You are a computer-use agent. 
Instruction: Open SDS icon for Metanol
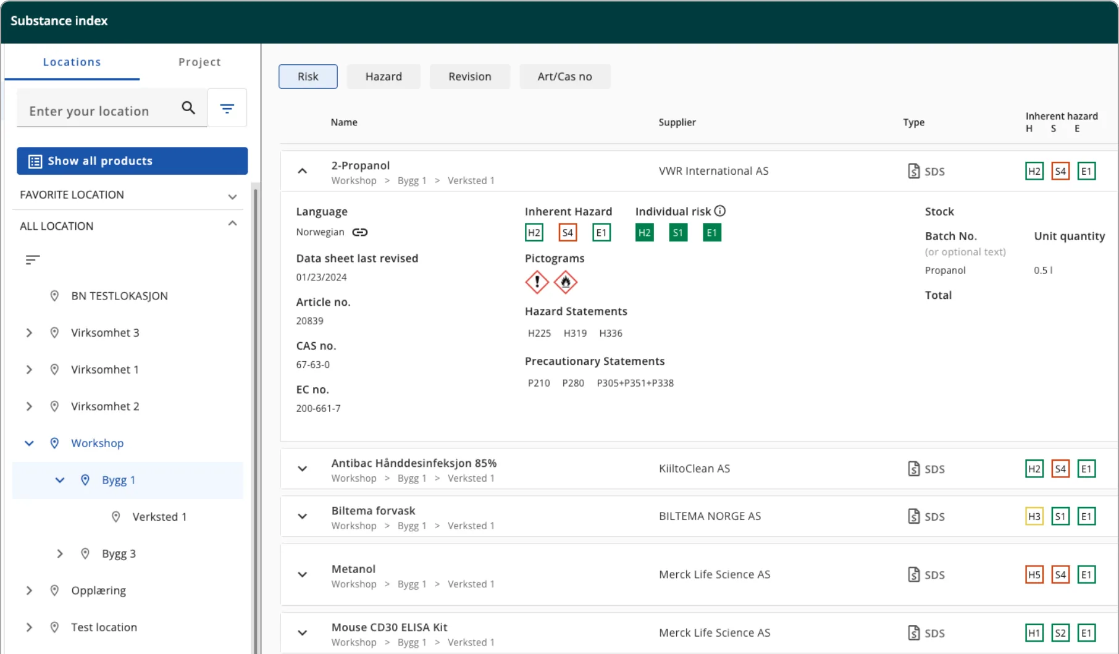(914, 574)
